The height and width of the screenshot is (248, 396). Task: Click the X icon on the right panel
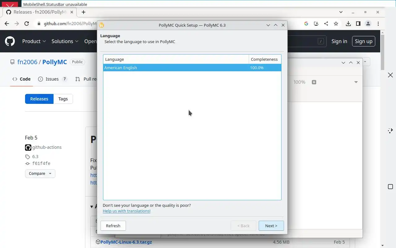pos(390,75)
